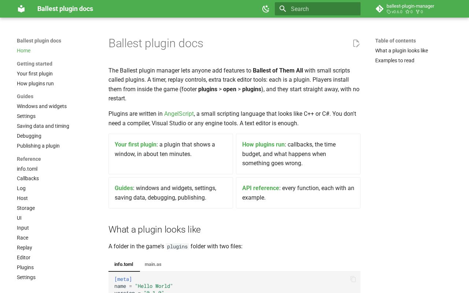This screenshot has height=293, width=469.
Task: Click the 'Ballest plugin docs' header title
Action: (65, 9)
